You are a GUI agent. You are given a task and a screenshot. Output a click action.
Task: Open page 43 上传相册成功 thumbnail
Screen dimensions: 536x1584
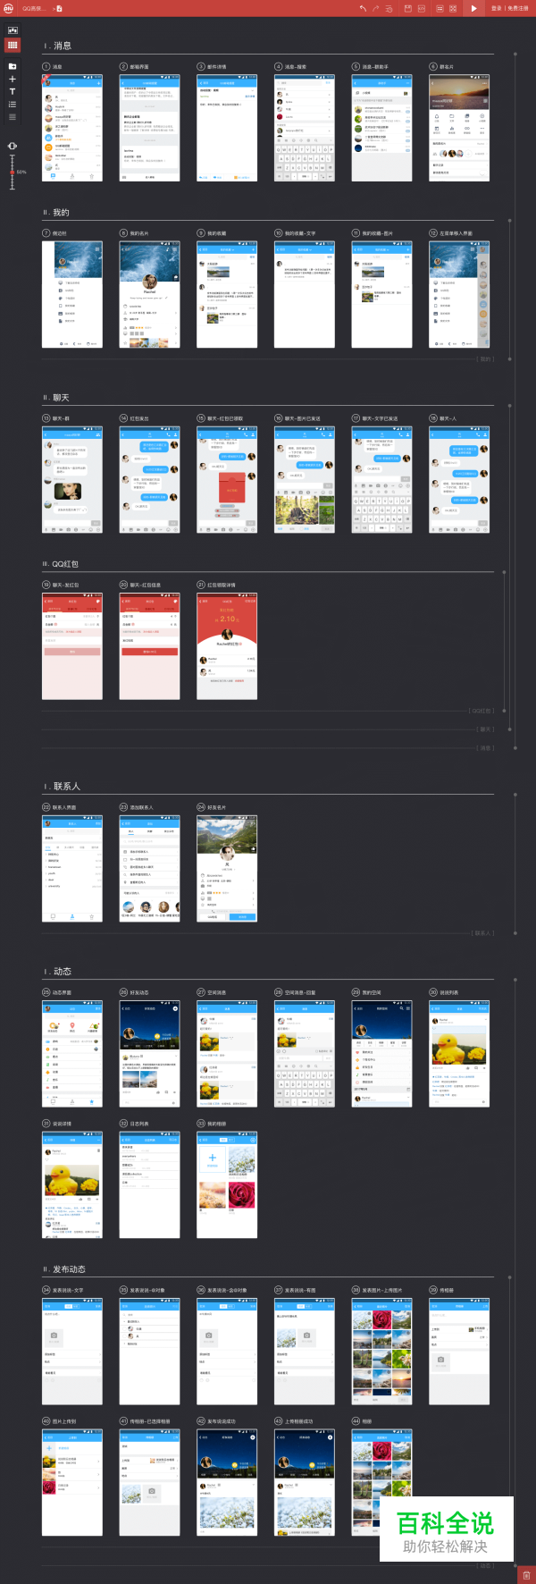[x=305, y=1482]
